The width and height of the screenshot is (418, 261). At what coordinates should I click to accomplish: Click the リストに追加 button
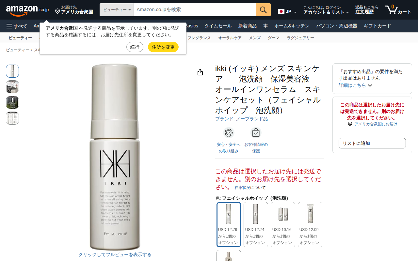click(x=372, y=143)
